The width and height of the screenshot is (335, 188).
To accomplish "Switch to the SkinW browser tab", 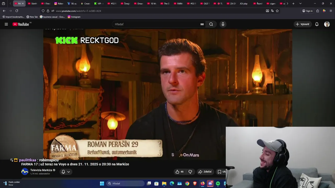I will coord(32,4).
